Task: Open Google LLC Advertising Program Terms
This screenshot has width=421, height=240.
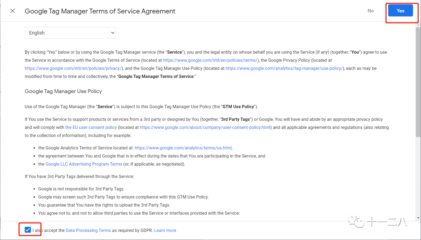Action: (x=84, y=164)
